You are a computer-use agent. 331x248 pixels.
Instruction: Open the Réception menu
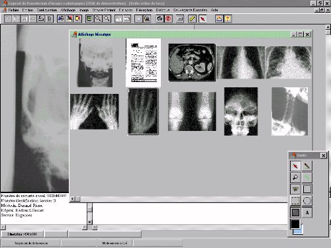[144, 10]
